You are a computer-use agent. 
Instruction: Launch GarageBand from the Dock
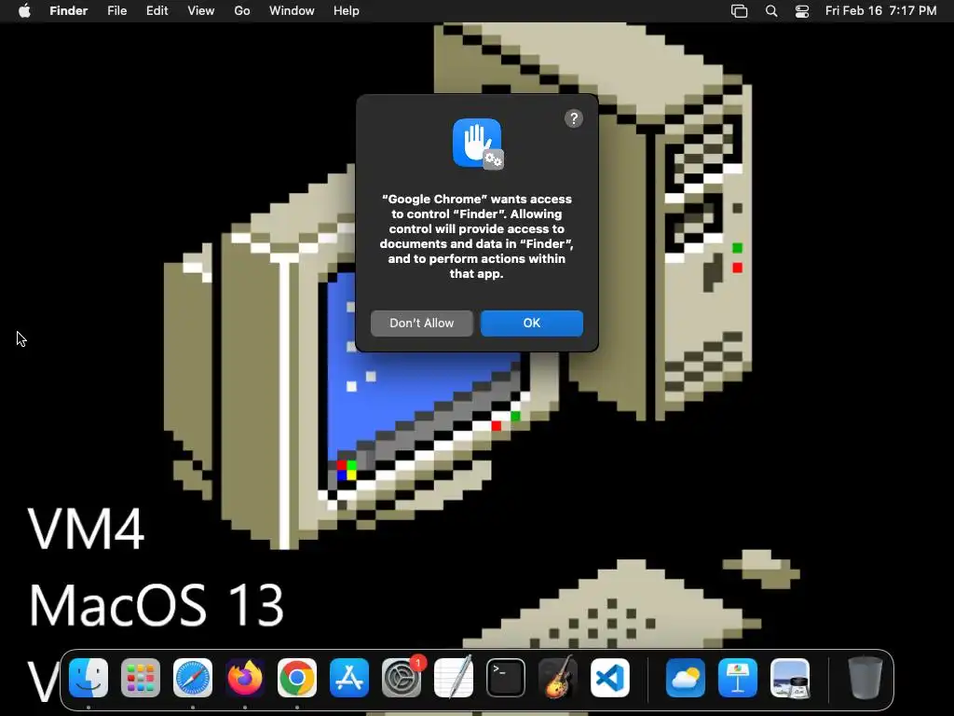click(558, 678)
